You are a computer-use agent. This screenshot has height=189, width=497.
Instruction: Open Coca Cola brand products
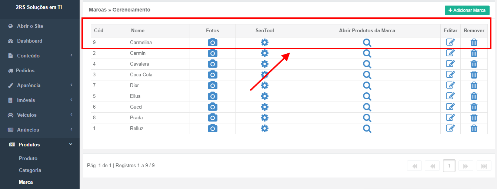coord(367,74)
